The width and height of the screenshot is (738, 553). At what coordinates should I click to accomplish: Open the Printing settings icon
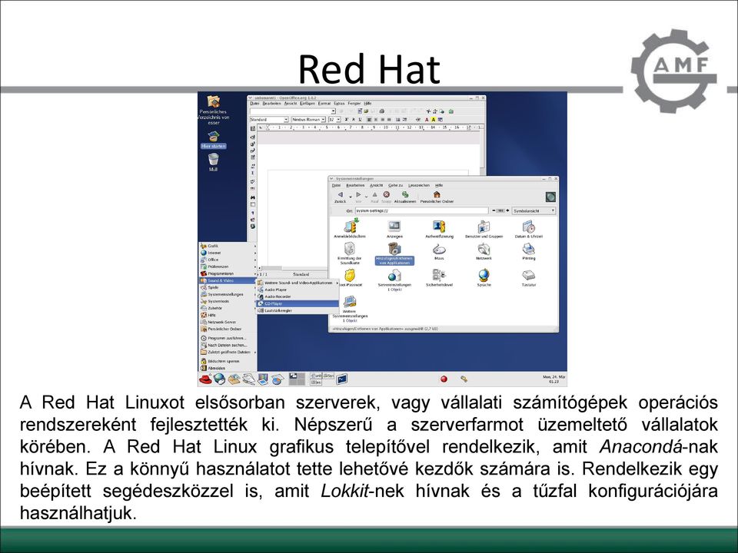point(529,249)
